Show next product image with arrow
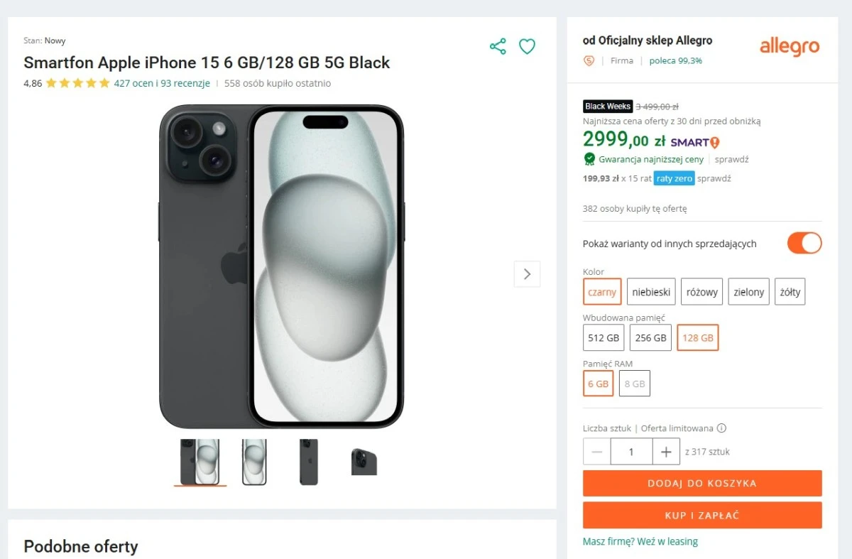 pos(527,273)
